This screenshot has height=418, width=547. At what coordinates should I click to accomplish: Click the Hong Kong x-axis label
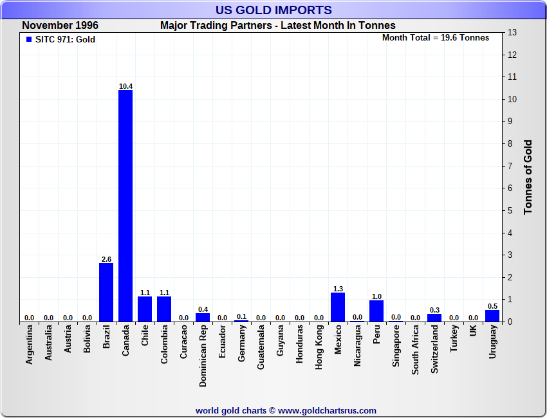[319, 347]
